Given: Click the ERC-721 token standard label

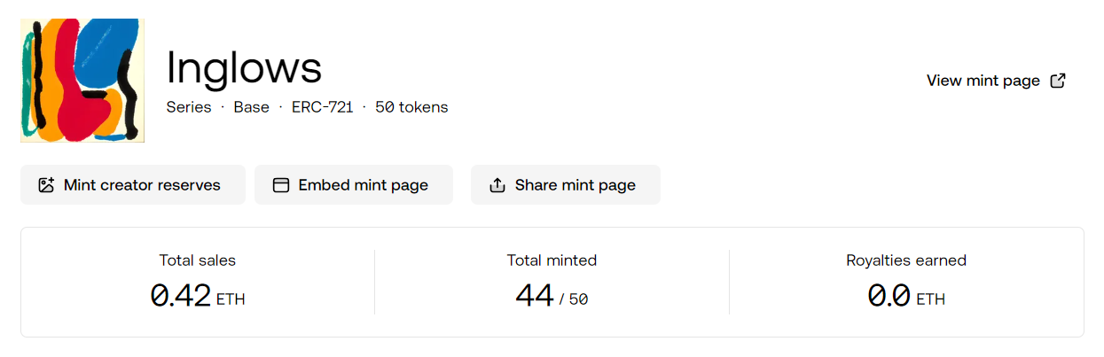Looking at the screenshot, I should [323, 107].
